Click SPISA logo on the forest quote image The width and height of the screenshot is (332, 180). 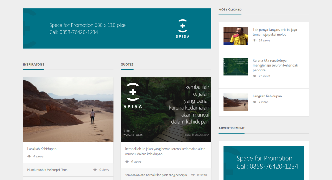tap(133, 96)
